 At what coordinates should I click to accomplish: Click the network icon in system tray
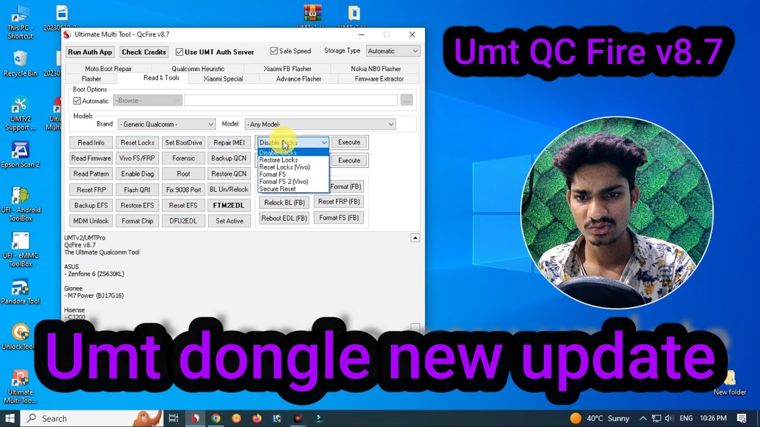(x=656, y=418)
